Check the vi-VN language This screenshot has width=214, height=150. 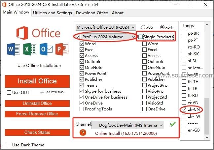click(184, 102)
